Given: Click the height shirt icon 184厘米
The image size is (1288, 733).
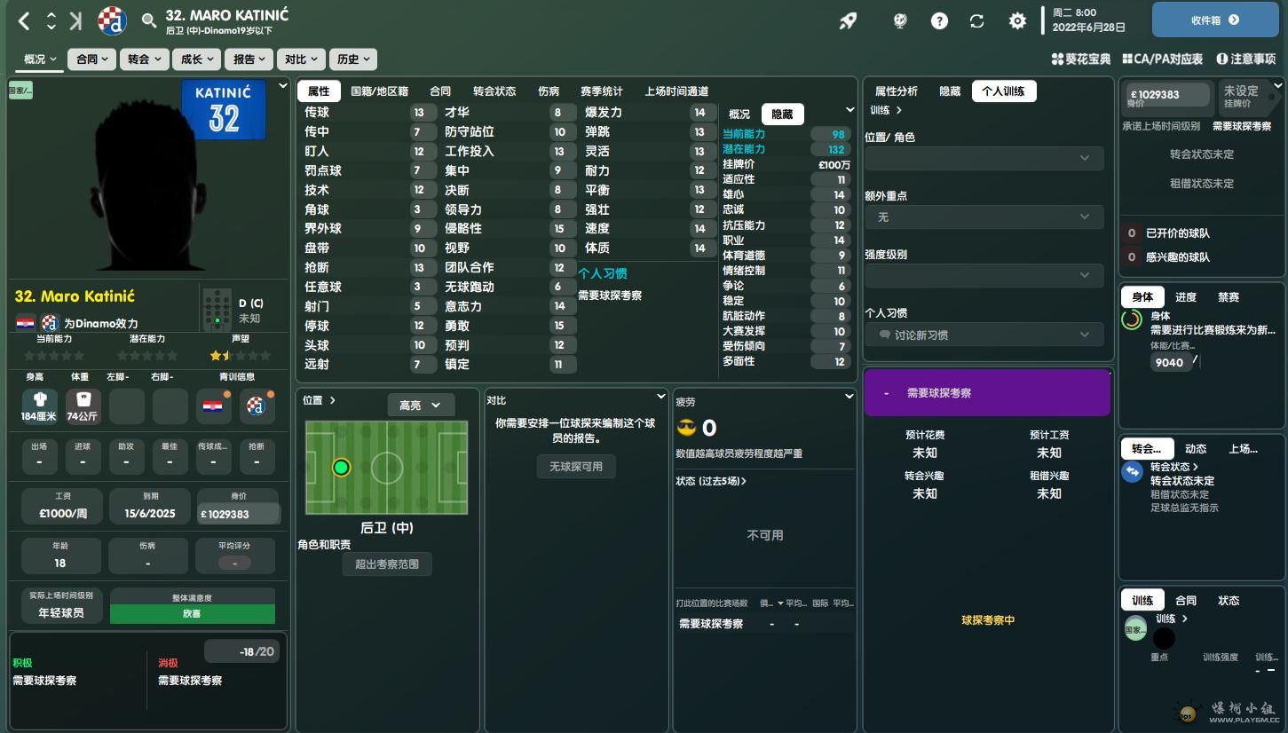Looking at the screenshot, I should pos(39,406).
